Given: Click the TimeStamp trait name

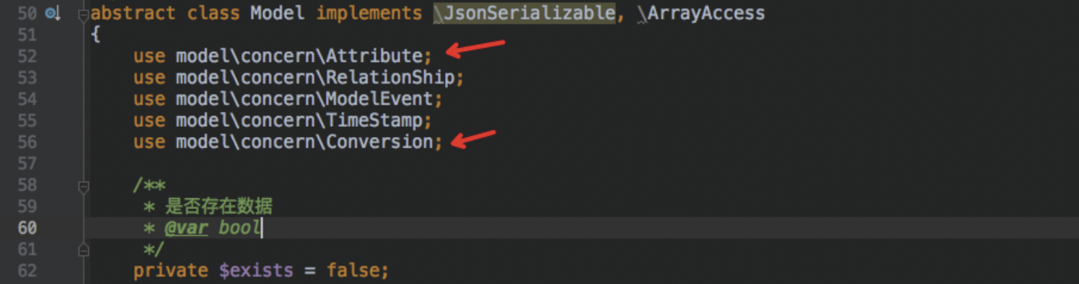Looking at the screenshot, I should pos(374,120).
